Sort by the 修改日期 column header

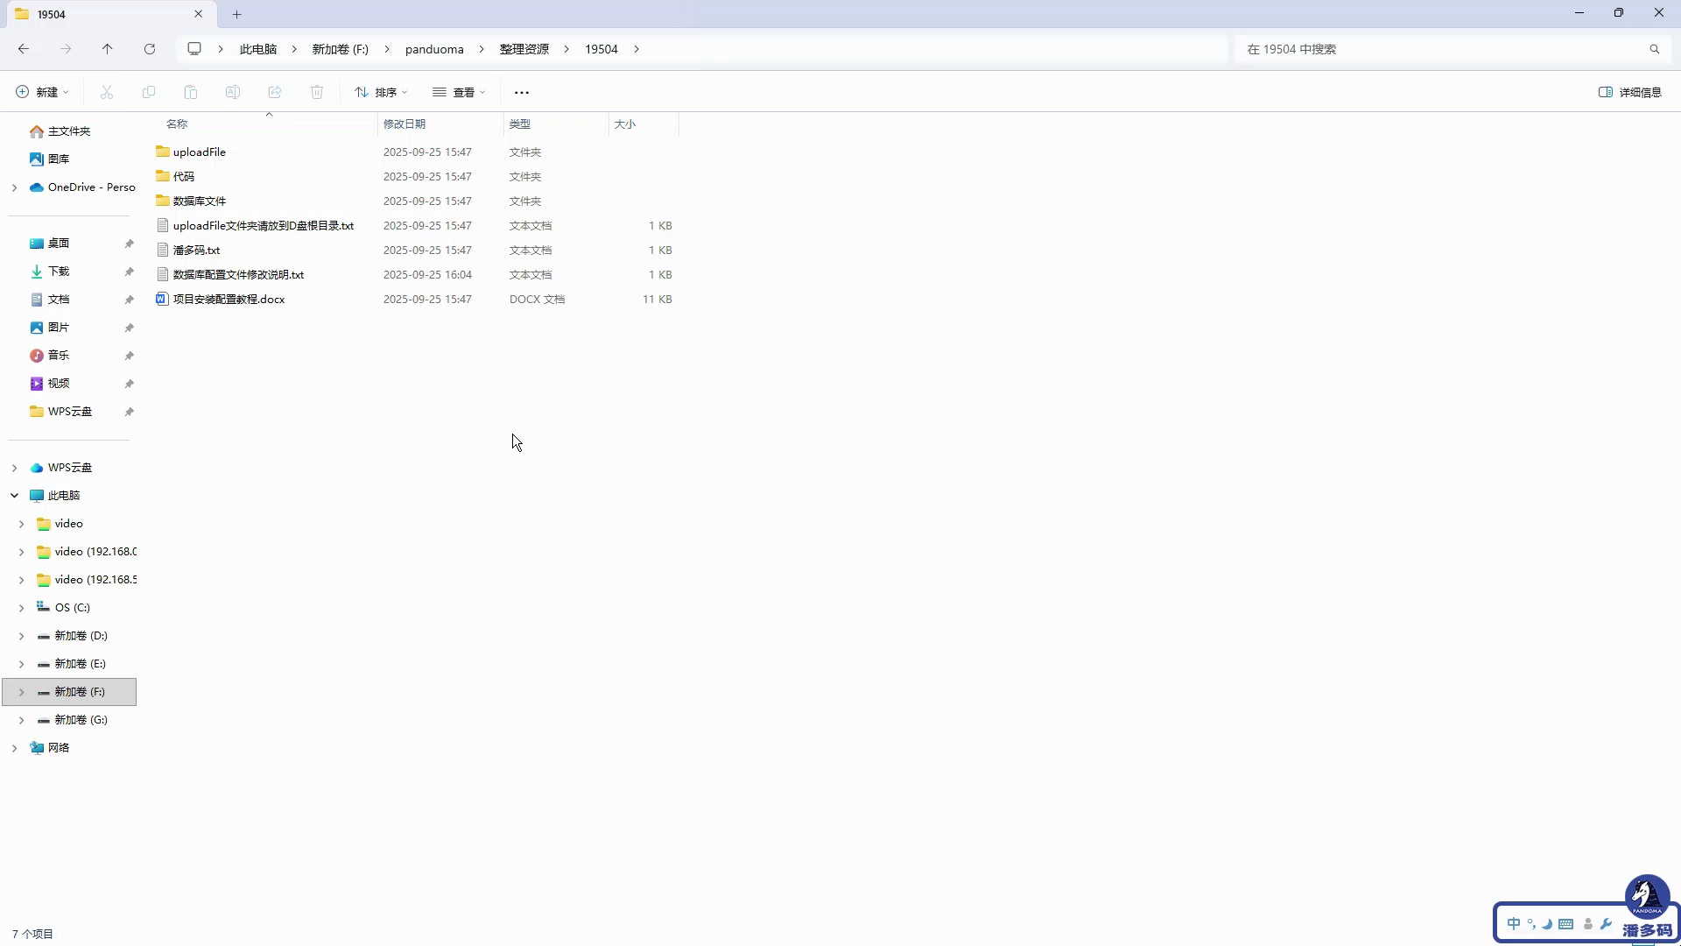pyautogui.click(x=404, y=124)
